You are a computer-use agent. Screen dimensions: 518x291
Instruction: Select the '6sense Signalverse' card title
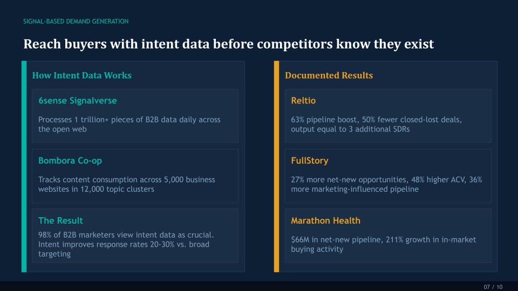tap(78, 101)
